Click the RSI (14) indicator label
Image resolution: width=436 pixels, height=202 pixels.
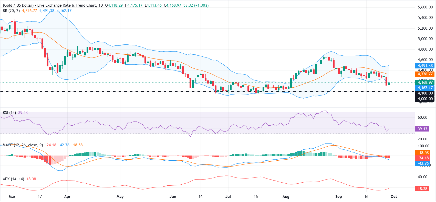coord(9,113)
